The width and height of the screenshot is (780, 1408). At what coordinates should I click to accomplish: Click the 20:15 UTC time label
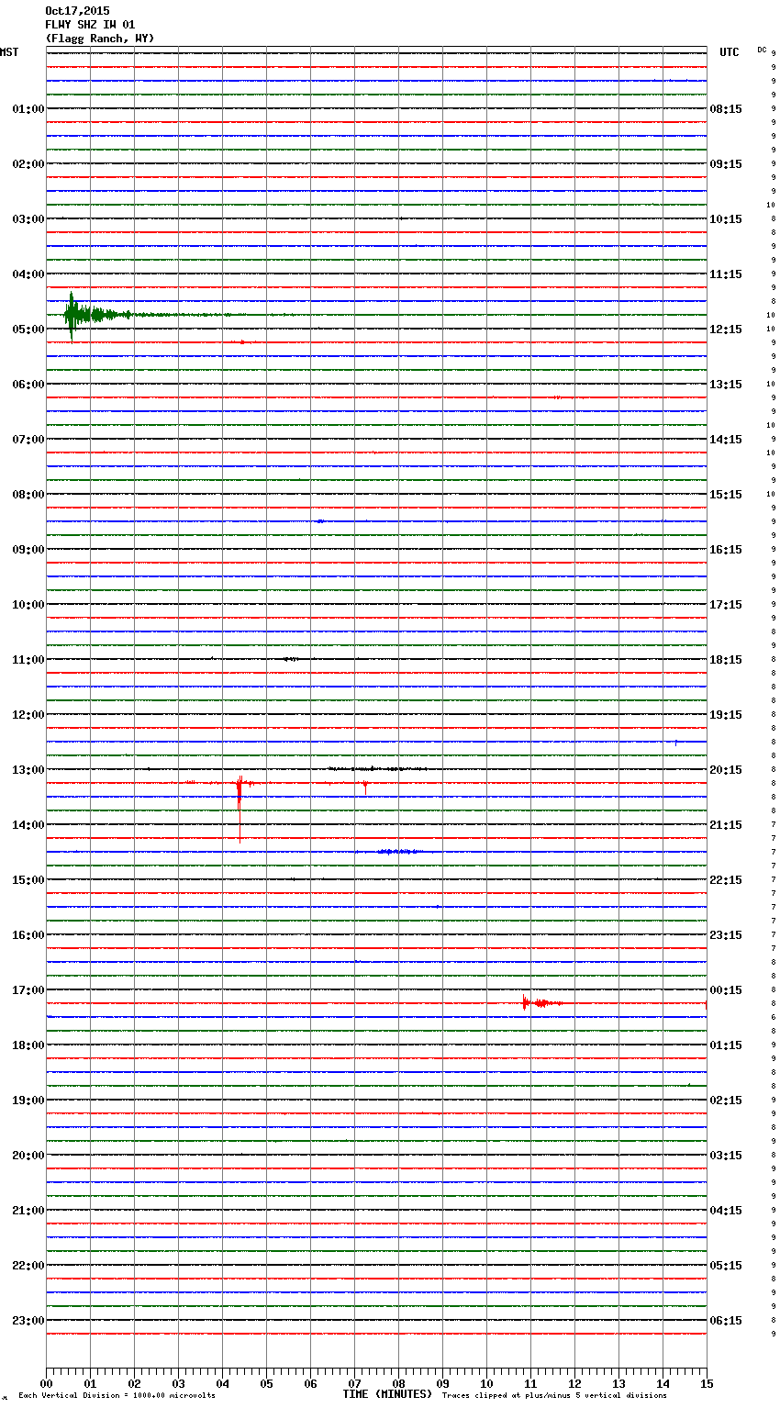coord(726,770)
